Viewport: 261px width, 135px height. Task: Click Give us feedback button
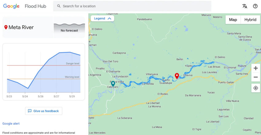[x=44, y=111]
